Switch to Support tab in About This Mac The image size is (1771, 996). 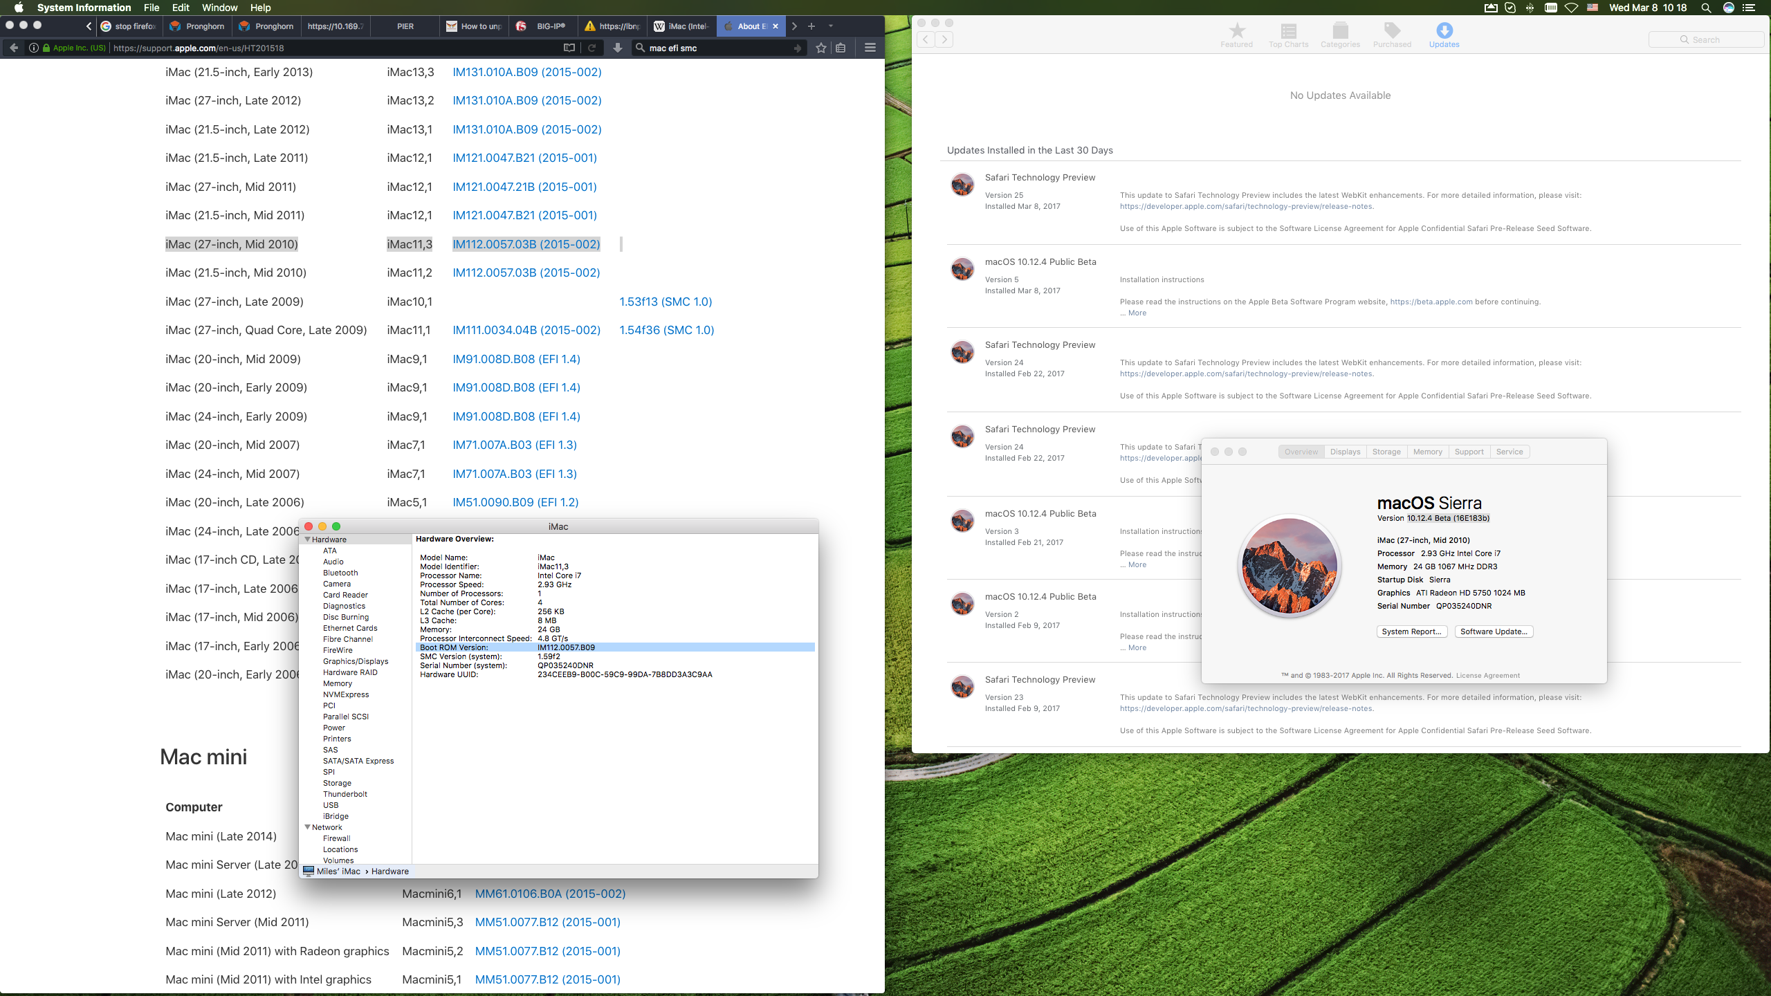(1469, 452)
